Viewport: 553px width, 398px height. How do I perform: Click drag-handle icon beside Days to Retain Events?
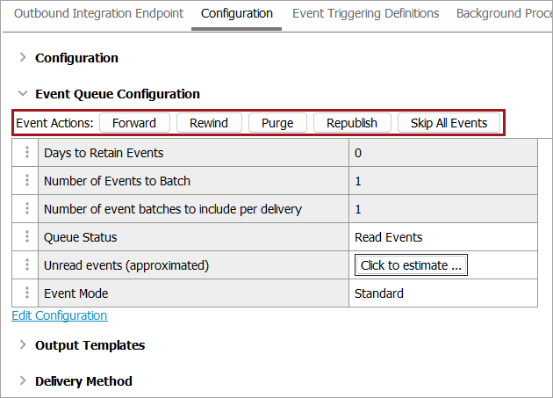point(26,153)
